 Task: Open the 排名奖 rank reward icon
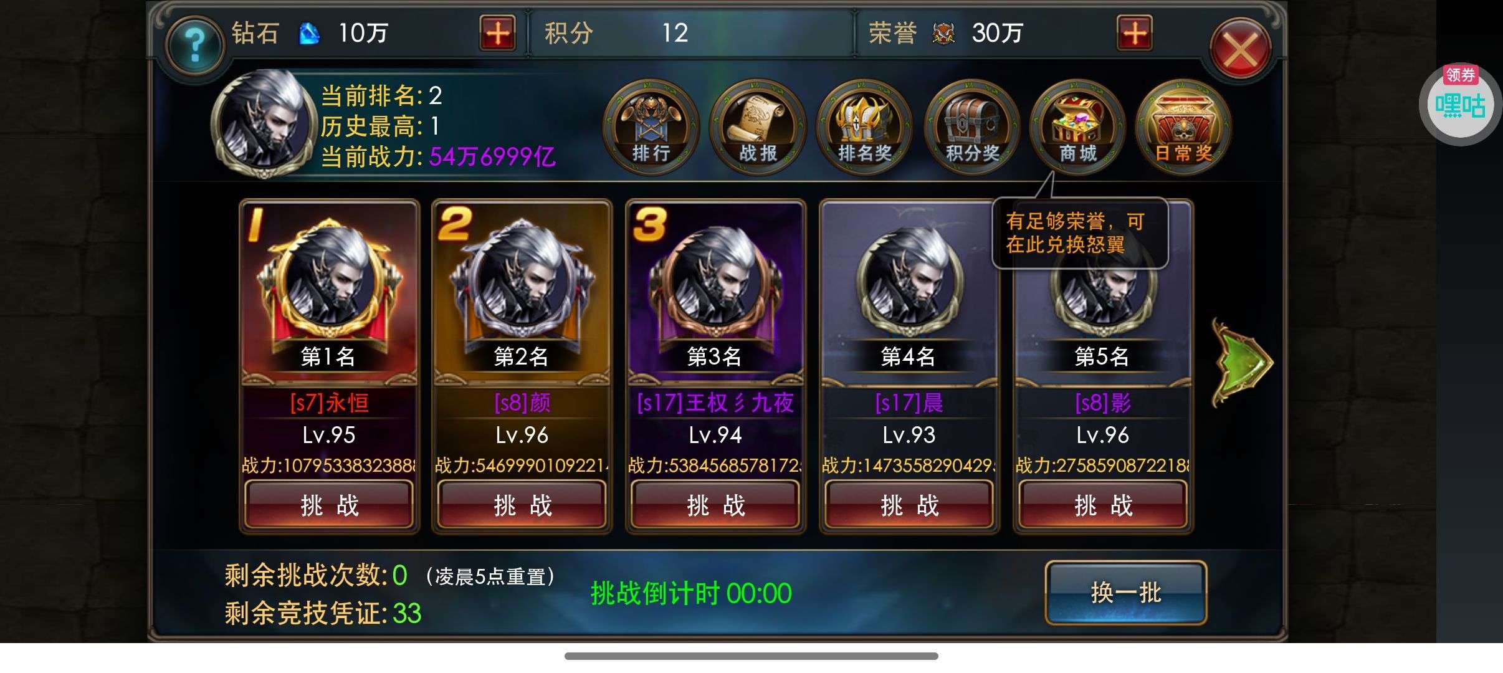coord(864,127)
